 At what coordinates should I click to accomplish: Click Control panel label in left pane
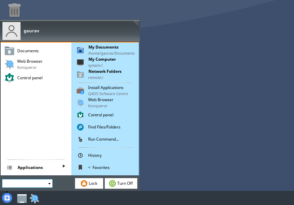tap(30, 78)
